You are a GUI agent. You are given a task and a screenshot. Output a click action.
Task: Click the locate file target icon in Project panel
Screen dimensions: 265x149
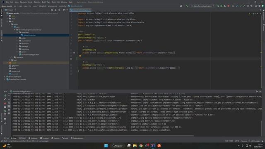coord(52,10)
